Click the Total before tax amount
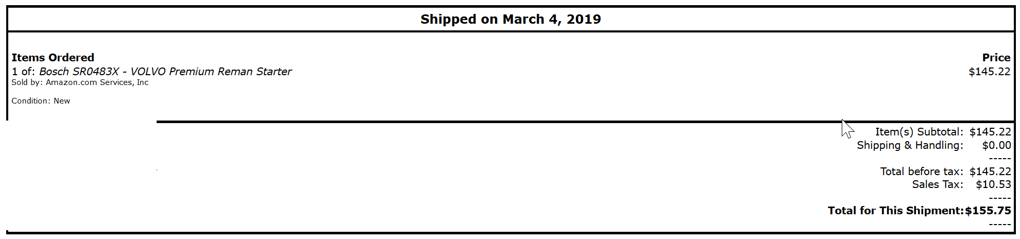The image size is (1020, 239). click(990, 172)
